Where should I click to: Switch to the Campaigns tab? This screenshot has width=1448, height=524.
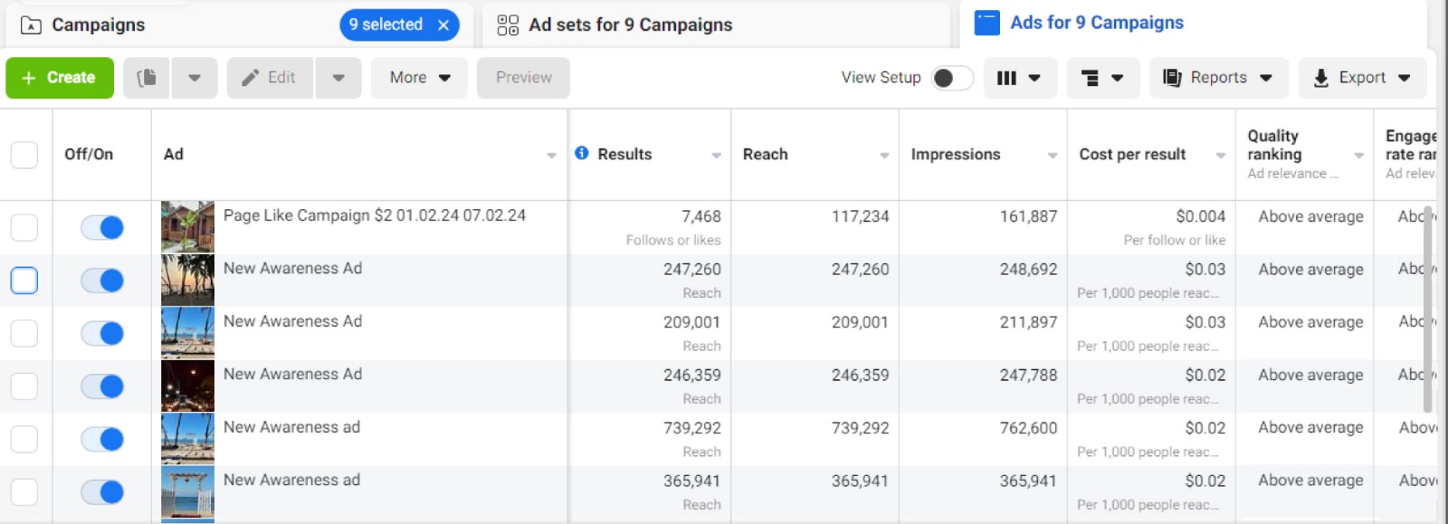pyautogui.click(x=98, y=25)
